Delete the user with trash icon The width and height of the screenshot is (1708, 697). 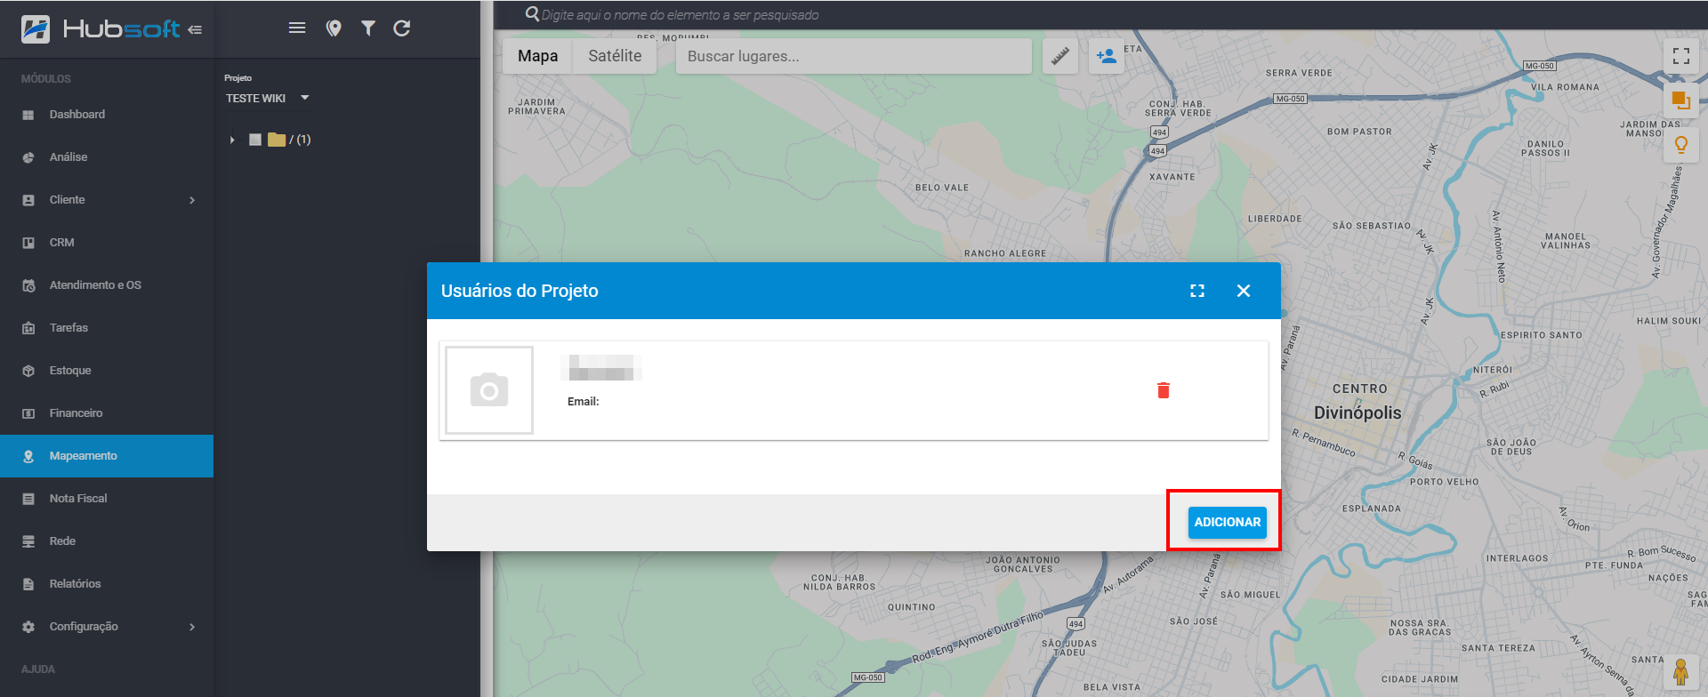(x=1164, y=390)
